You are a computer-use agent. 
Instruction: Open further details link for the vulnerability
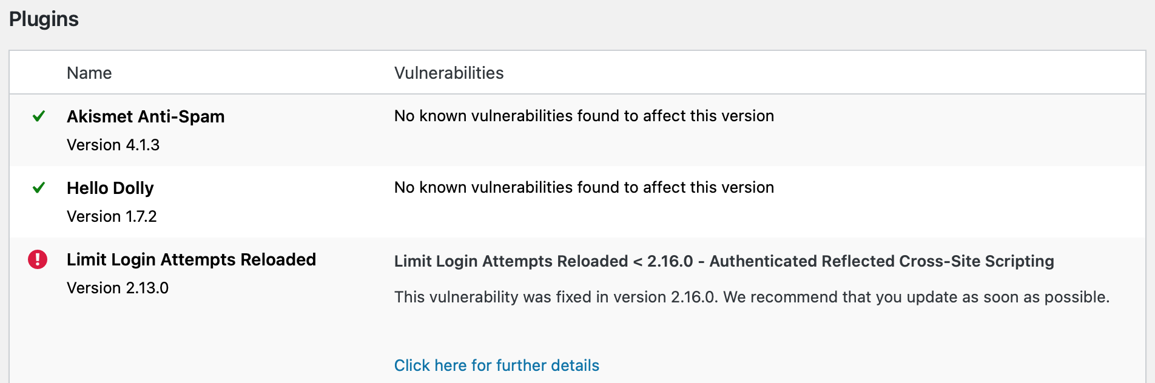tap(496, 365)
